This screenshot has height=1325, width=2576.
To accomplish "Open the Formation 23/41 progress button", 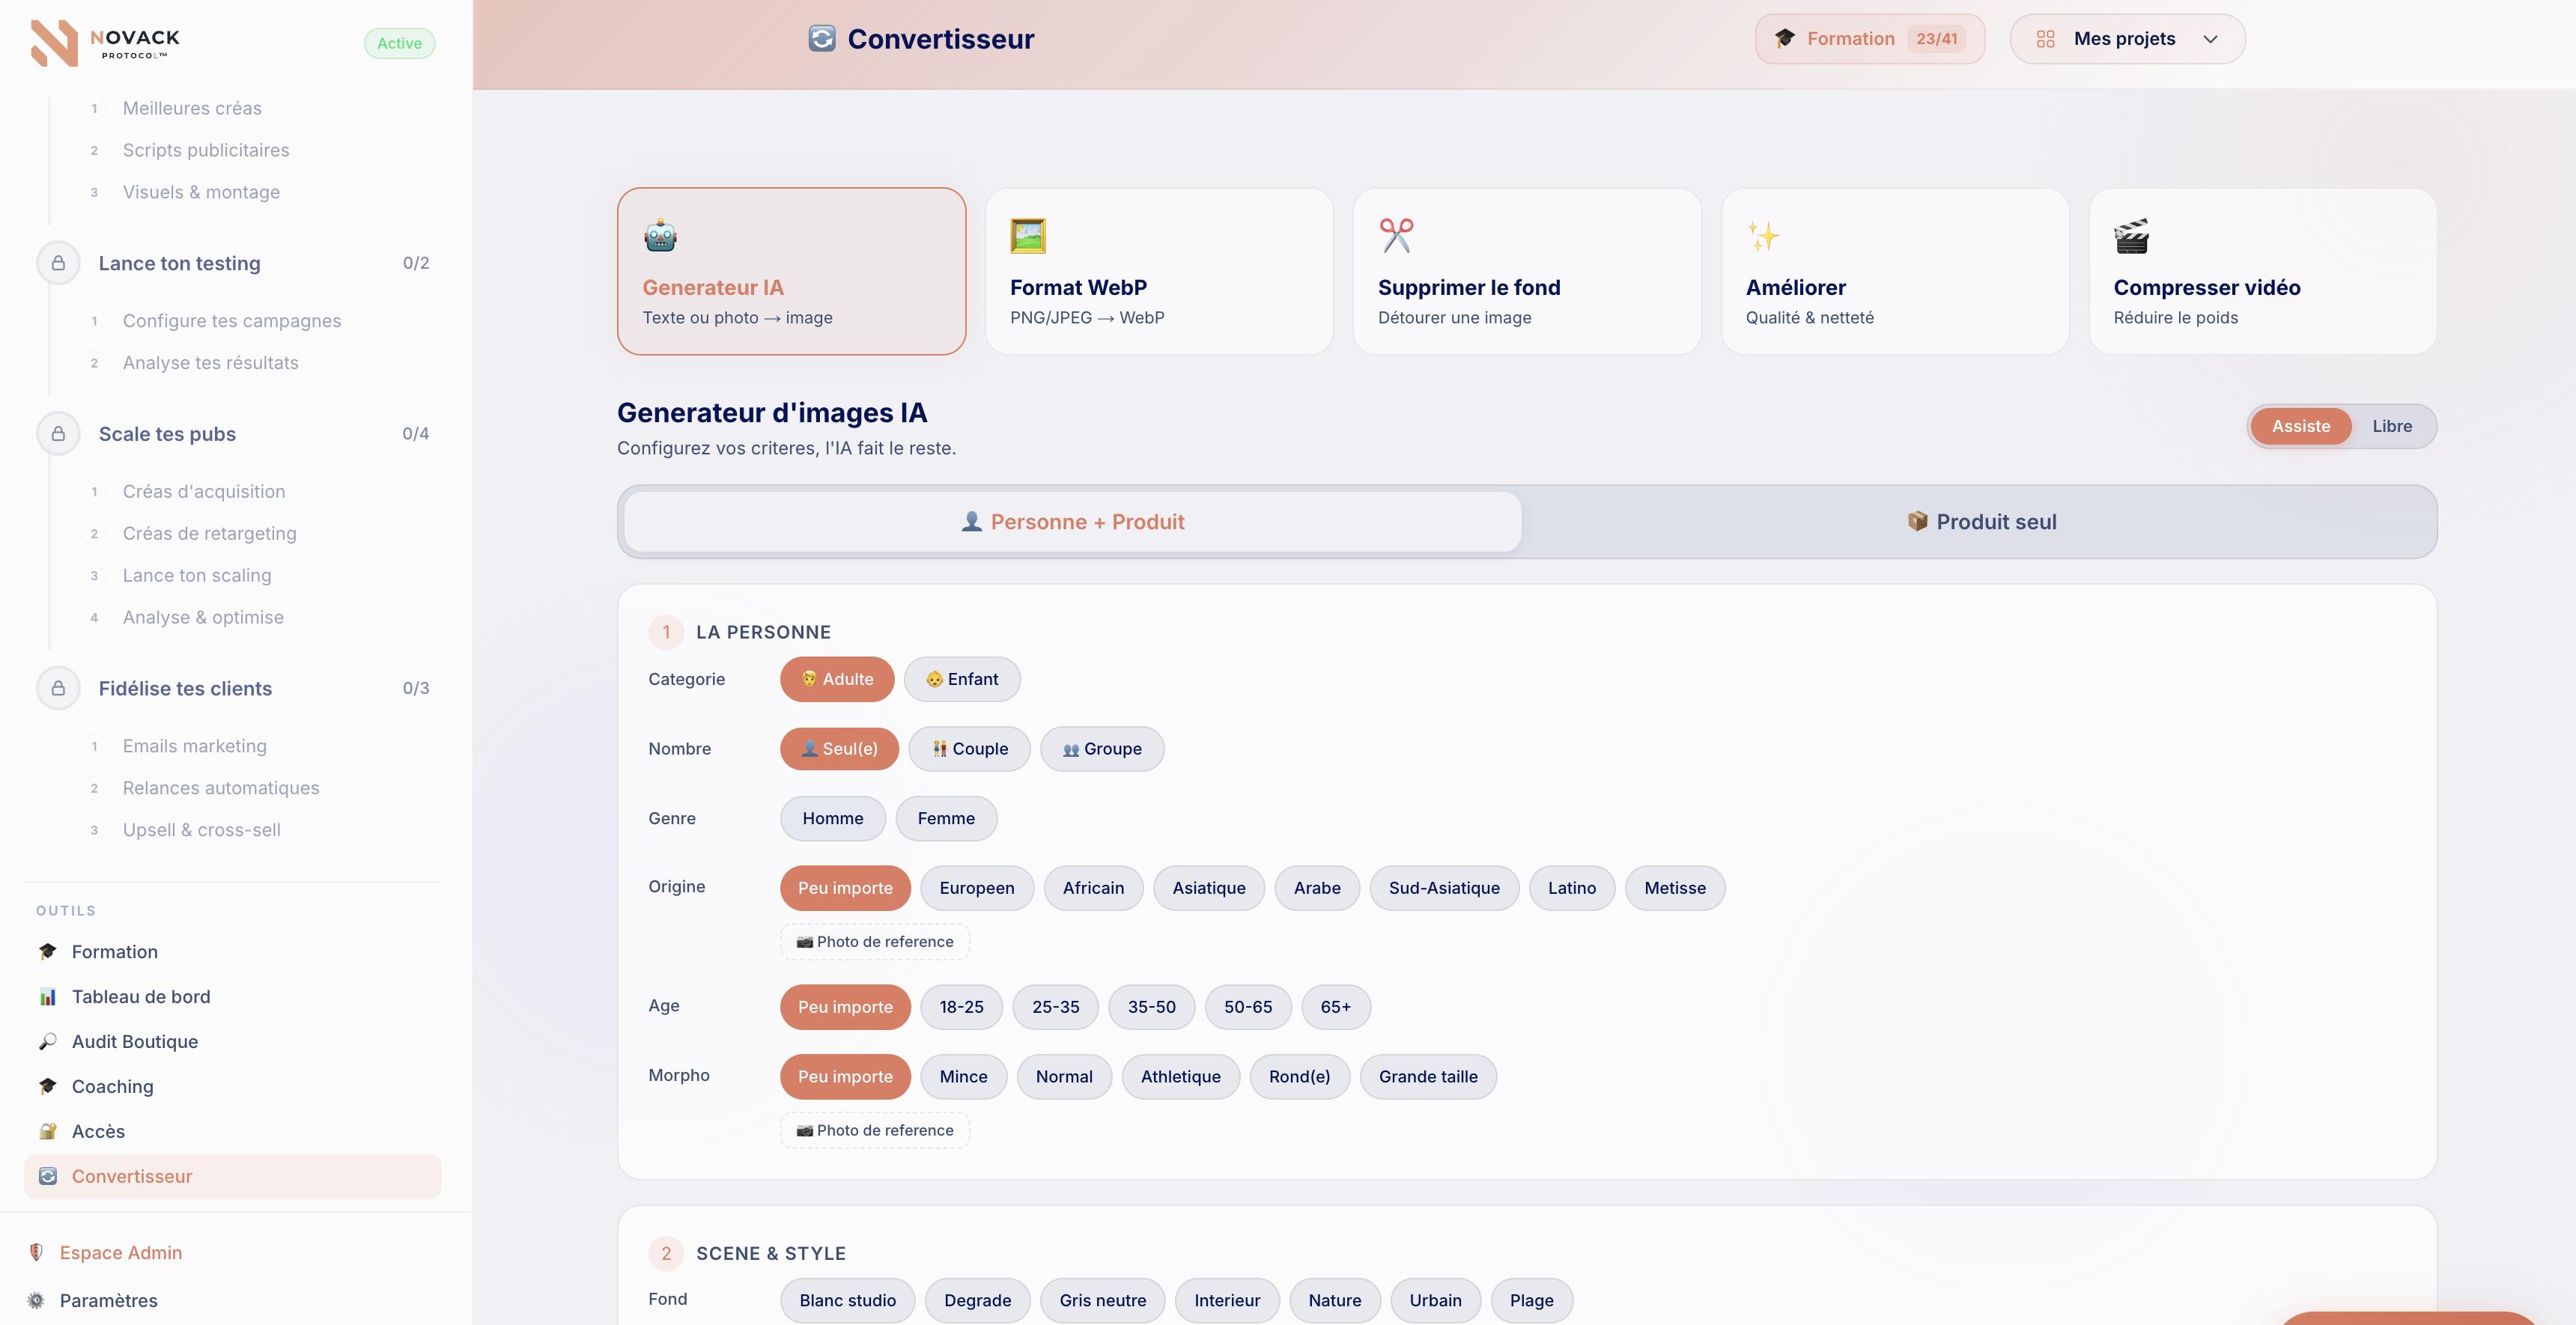I will pyautogui.click(x=1869, y=39).
